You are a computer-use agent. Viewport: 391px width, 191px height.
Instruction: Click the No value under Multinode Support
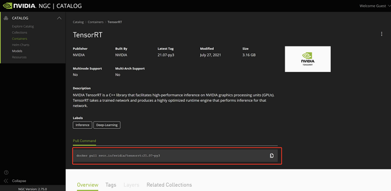click(75, 75)
